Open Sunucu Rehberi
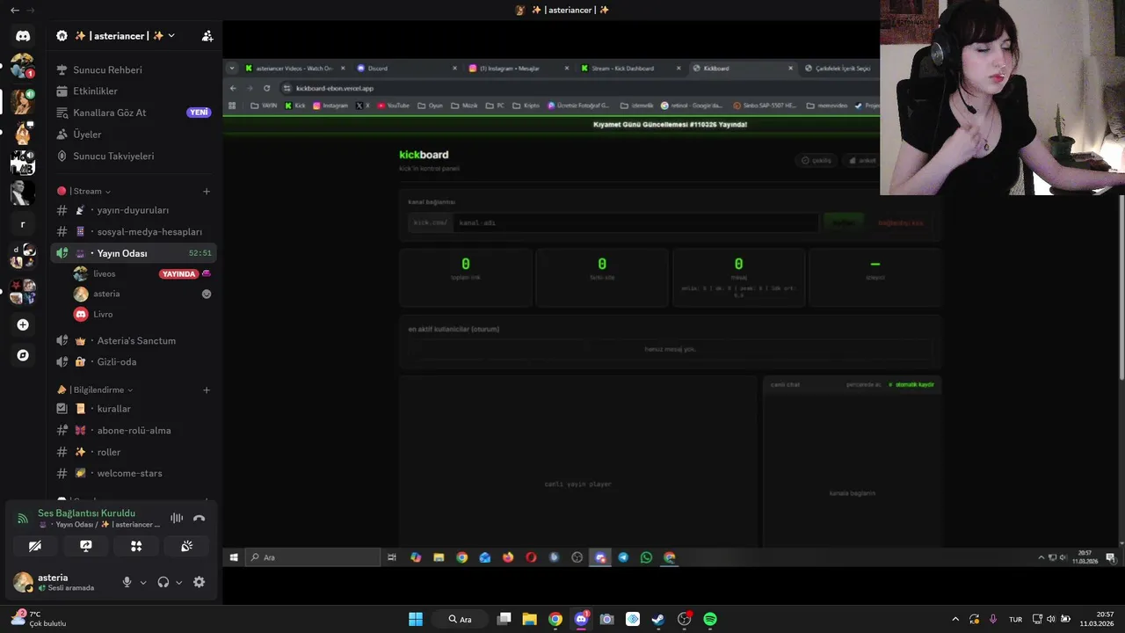The height and width of the screenshot is (633, 1125). [x=133, y=69]
